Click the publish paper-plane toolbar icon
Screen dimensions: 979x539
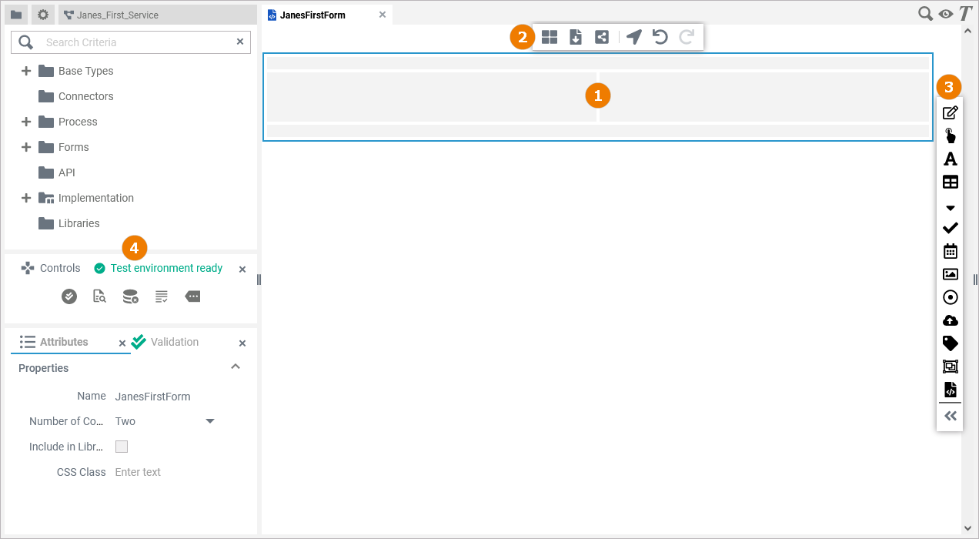[633, 36]
